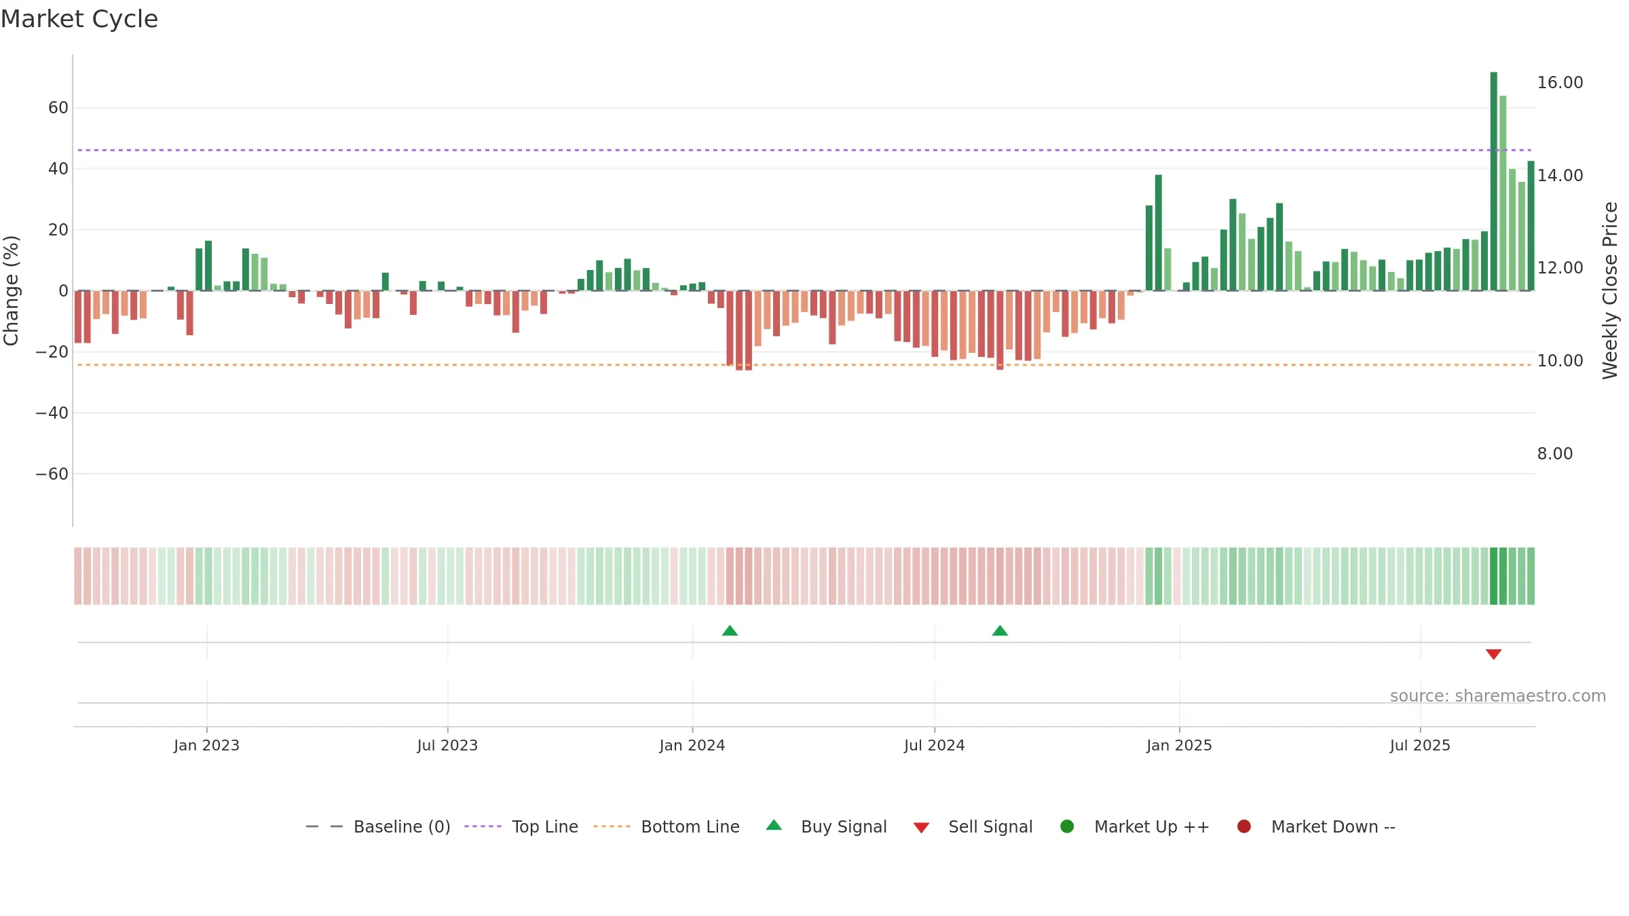Select the buy signal marker after Jan 2024

coord(730,631)
